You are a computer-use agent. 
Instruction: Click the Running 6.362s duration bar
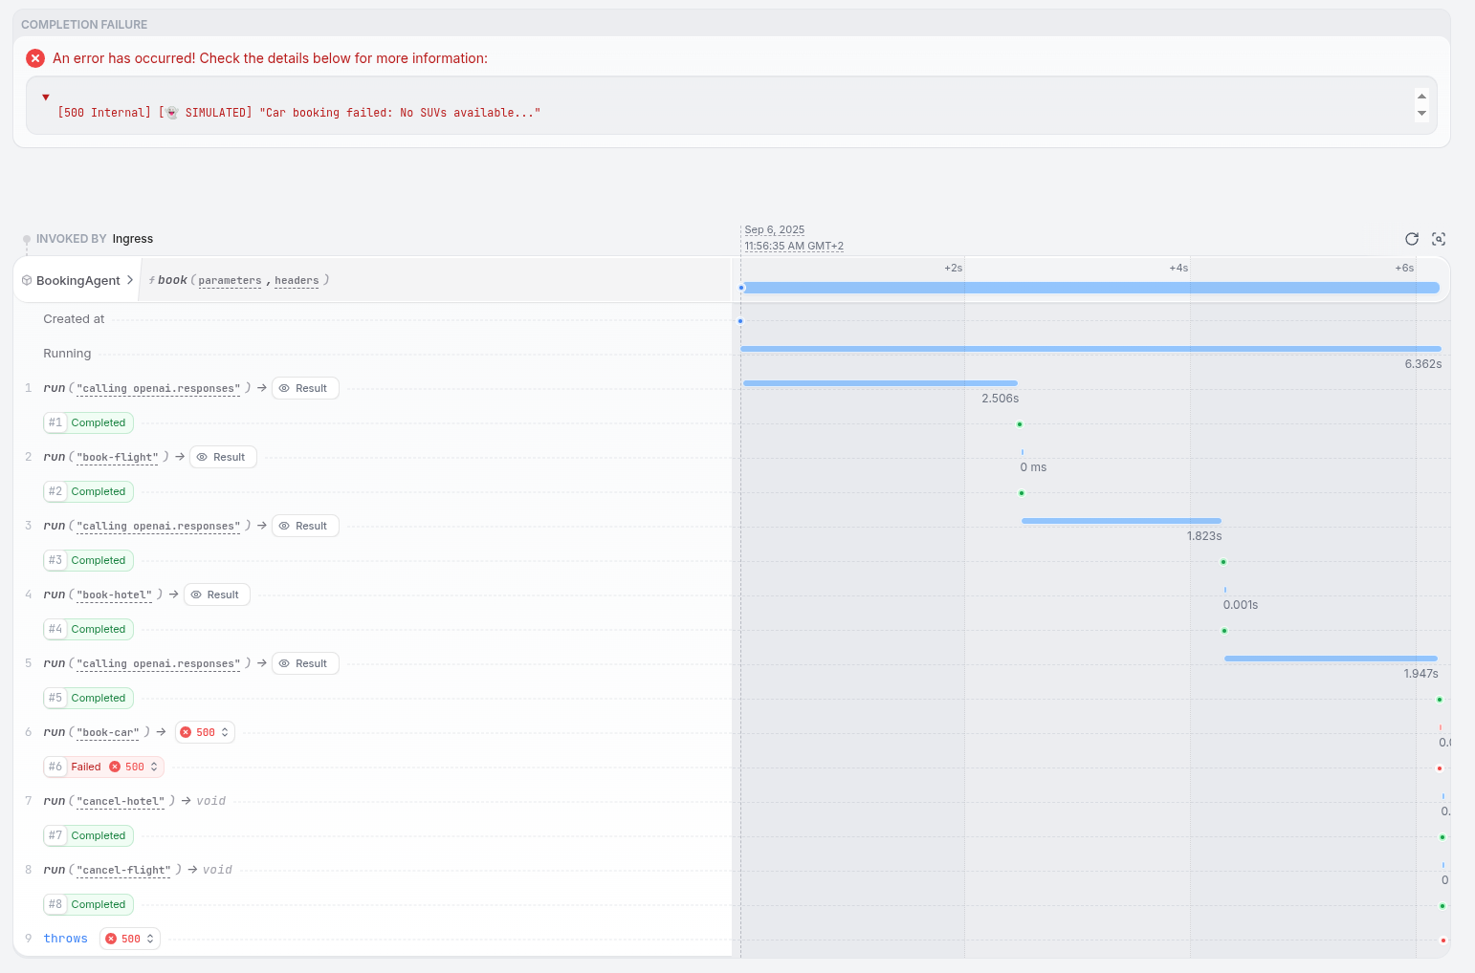click(x=1090, y=349)
